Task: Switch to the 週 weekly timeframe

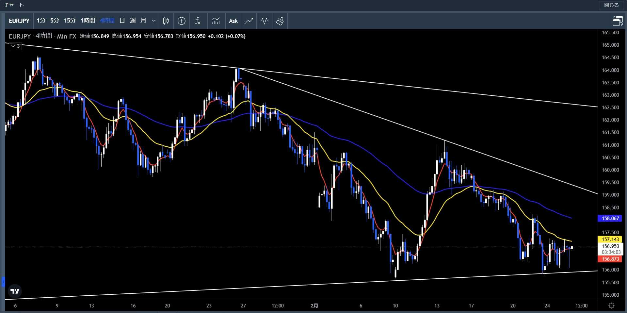Action: click(x=133, y=21)
